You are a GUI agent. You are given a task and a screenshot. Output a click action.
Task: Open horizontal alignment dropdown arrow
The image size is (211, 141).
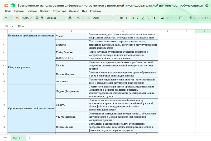(x=194, y=18)
